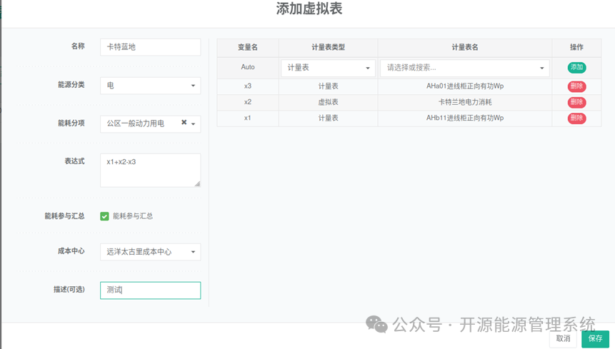615x349 pixels.
Task: Click the 计量表 type cell in row x1
Action: 329,118
